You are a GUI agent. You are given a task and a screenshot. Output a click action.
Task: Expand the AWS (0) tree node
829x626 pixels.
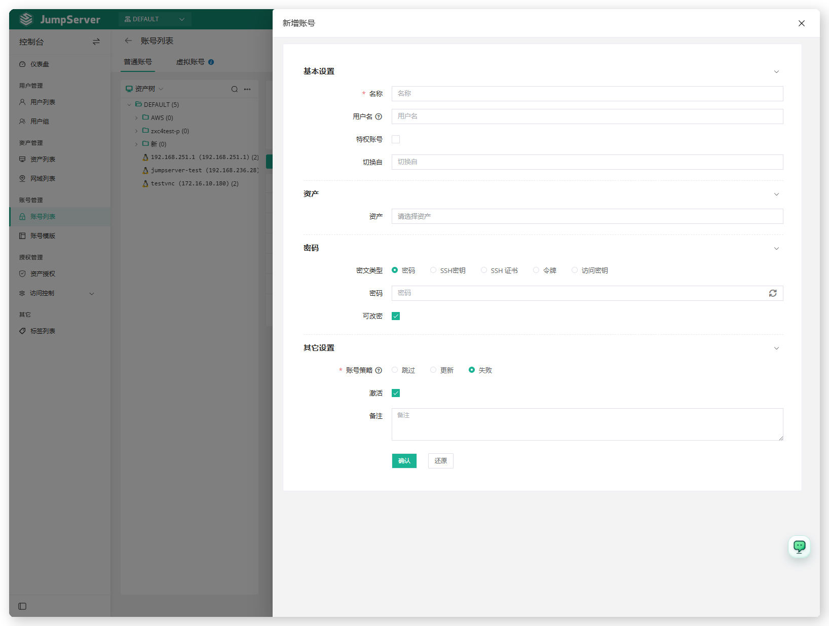point(136,118)
